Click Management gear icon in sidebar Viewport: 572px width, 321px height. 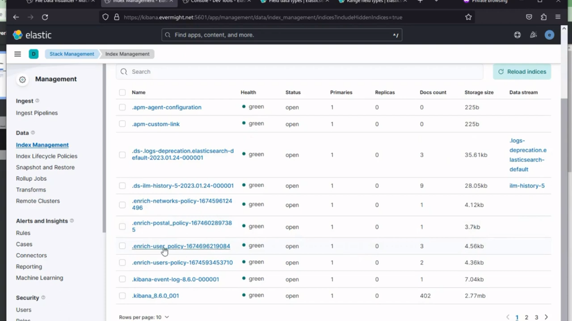pyautogui.click(x=23, y=79)
